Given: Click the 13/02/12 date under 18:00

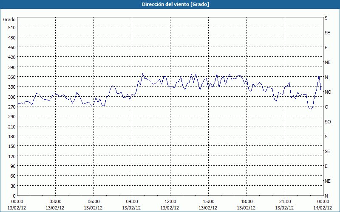Looking at the screenshot, I should click(x=246, y=208).
